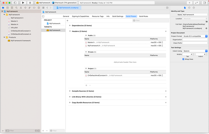Hide the project and targets list
Viewport: 209px width, 134px height.
43,16
